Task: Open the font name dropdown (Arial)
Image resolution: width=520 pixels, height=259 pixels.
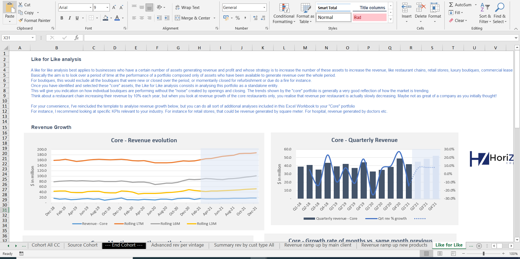Action: tap(91, 7)
